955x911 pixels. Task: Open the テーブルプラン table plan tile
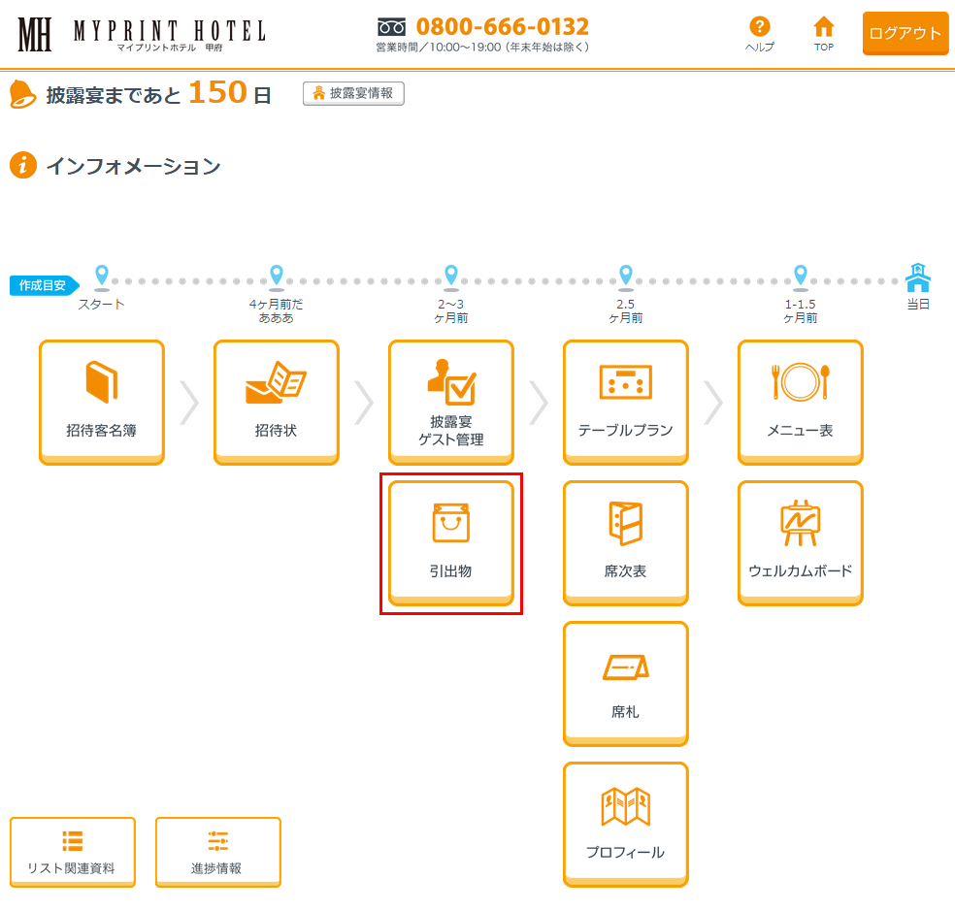point(626,402)
